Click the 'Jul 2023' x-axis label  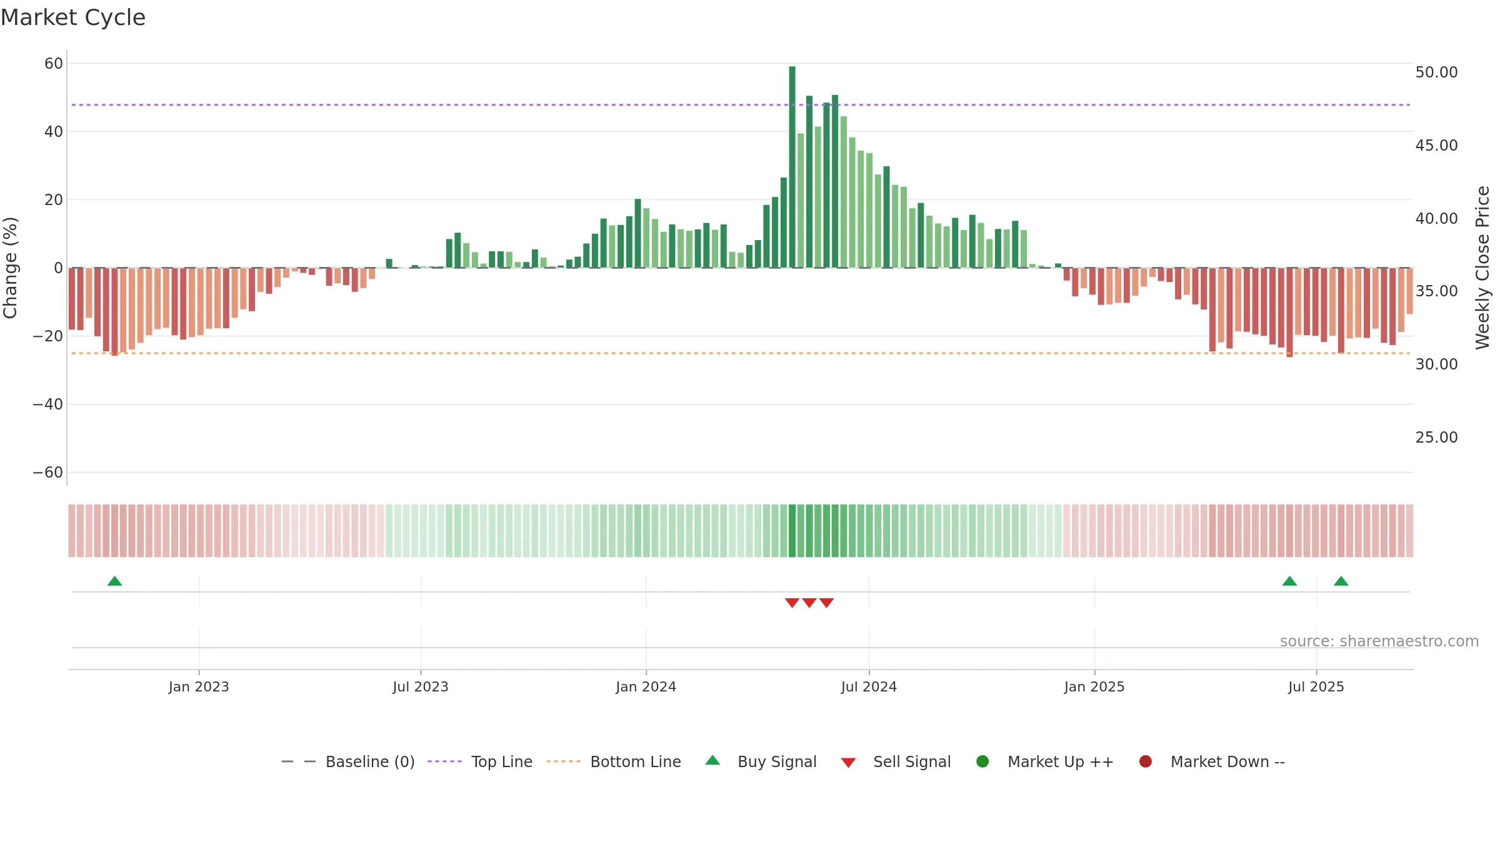click(421, 686)
